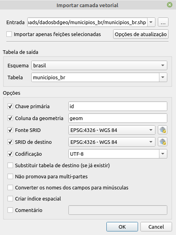
Task: Uncheck the Fonte SRID checkbox
Action: [x=10, y=130]
